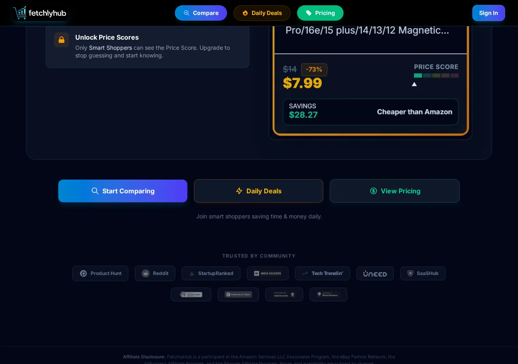Click the $28.27 savings banner
Viewport: 518px width, 364px height.
[x=370, y=112]
